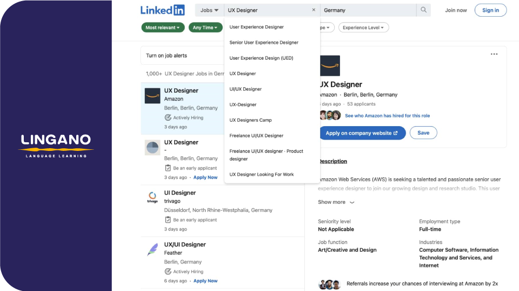Click Actively Hiring icon under Feather listing
Image resolution: width=519 pixels, height=291 pixels.
(x=168, y=272)
